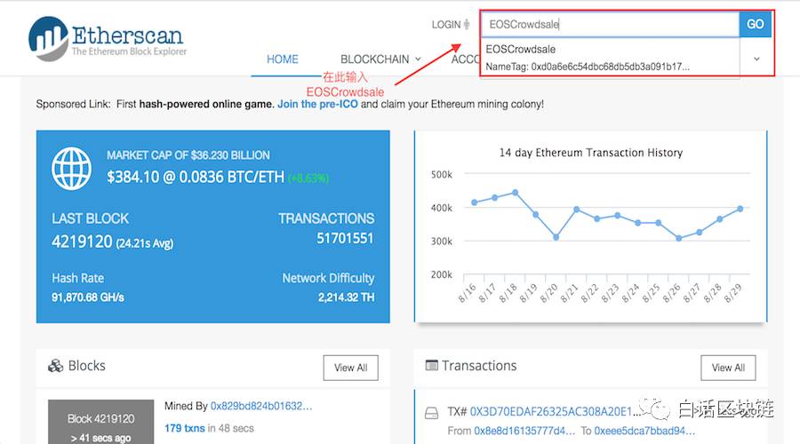800x444 pixels.
Task: Open transaction 0X3D70EDAF26325AC308A20E1...
Action: [x=555, y=411]
